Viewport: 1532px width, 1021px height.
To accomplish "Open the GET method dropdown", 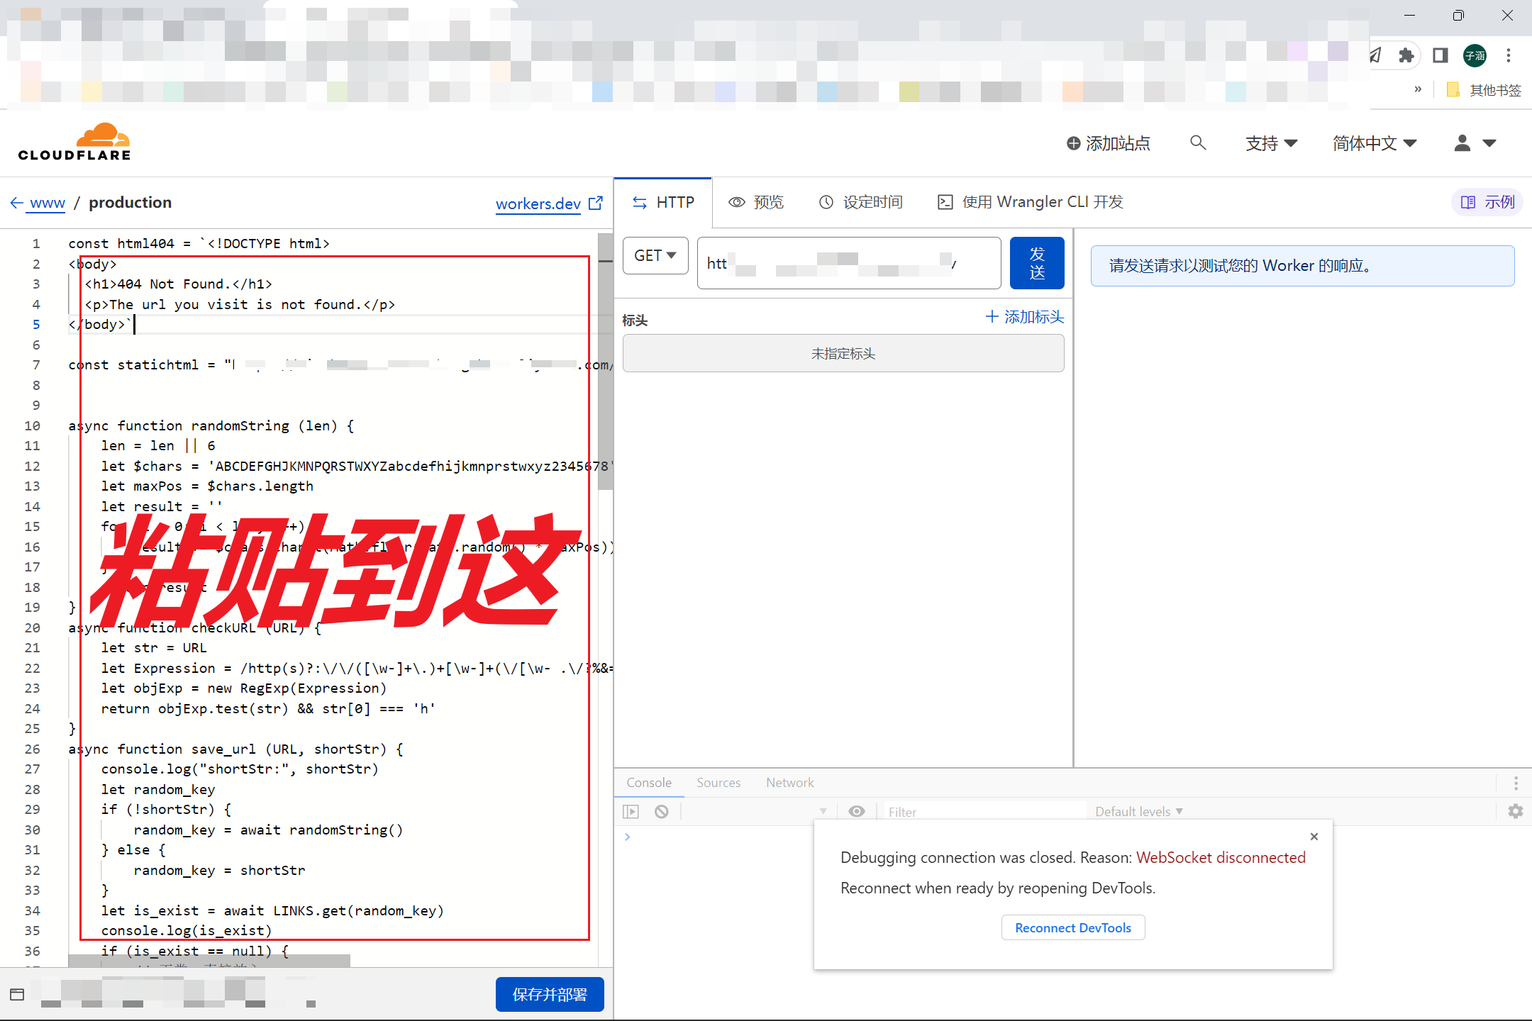I will tap(655, 255).
